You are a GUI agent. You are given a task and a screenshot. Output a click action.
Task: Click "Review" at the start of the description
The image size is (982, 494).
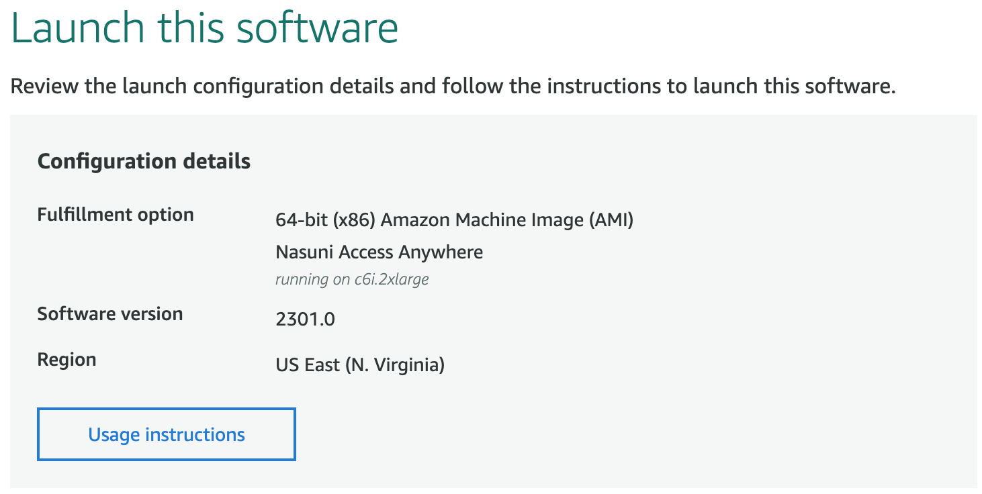pos(44,87)
